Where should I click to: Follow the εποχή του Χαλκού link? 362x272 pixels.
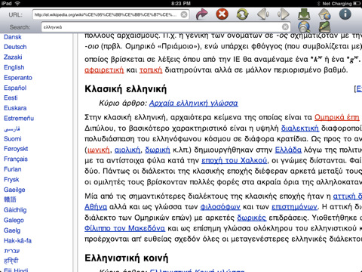coord(235,160)
